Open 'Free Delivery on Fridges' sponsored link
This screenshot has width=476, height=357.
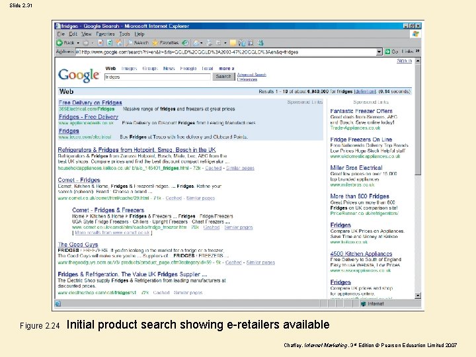(90, 102)
